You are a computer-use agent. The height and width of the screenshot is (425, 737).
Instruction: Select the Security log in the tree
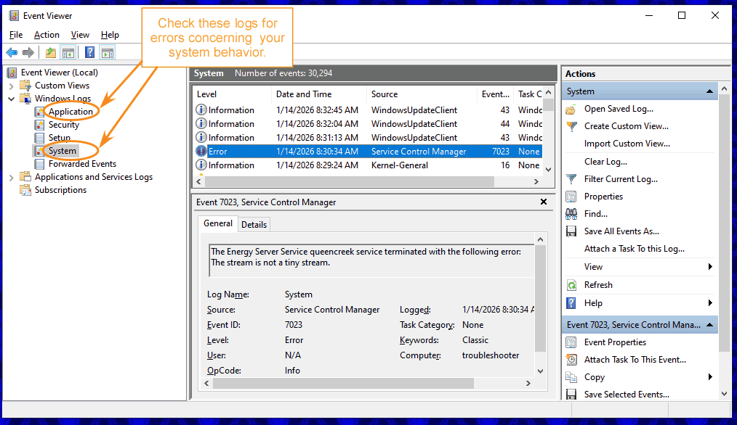pos(63,125)
